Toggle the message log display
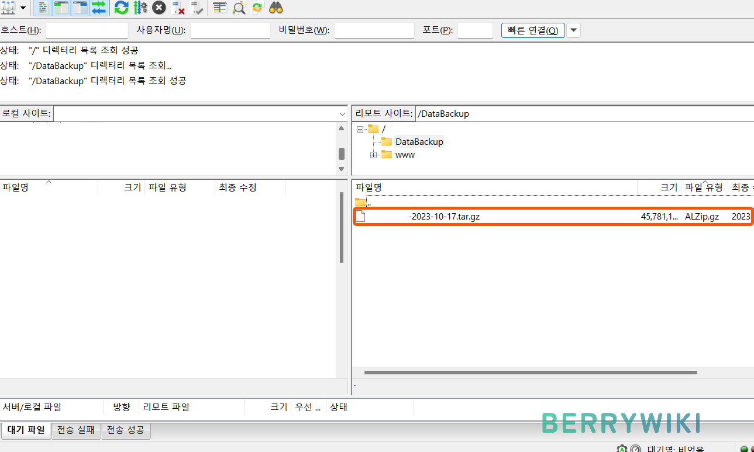 (x=42, y=8)
